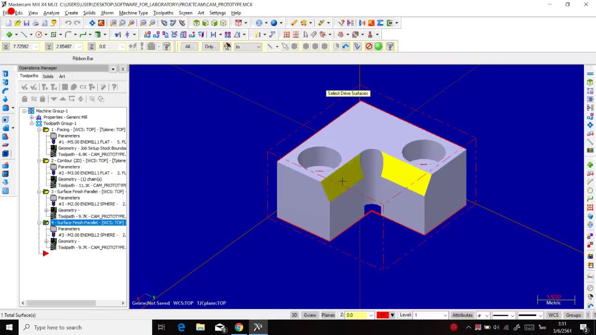Click the blue Sigma statistics icon
This screenshot has height=335, width=596.
(x=380, y=23)
